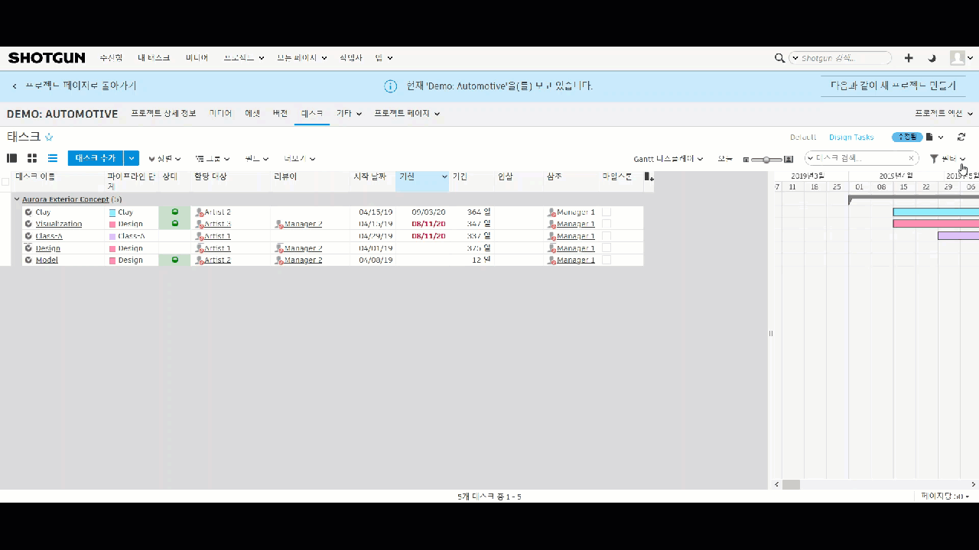Open the 프로젝트 액션 dropdown

click(944, 113)
